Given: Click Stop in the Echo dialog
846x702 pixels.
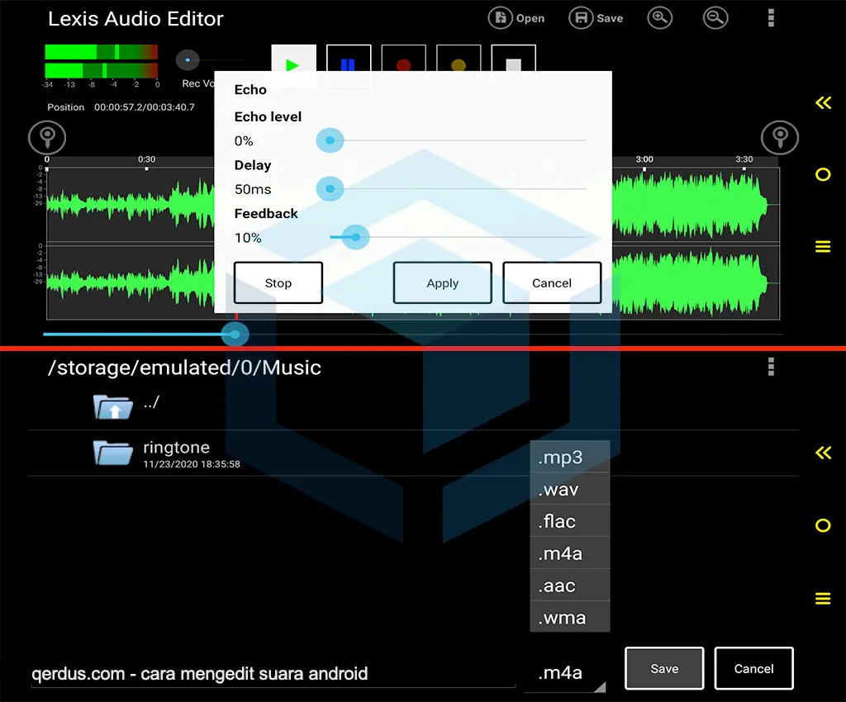Looking at the screenshot, I should click(x=278, y=283).
